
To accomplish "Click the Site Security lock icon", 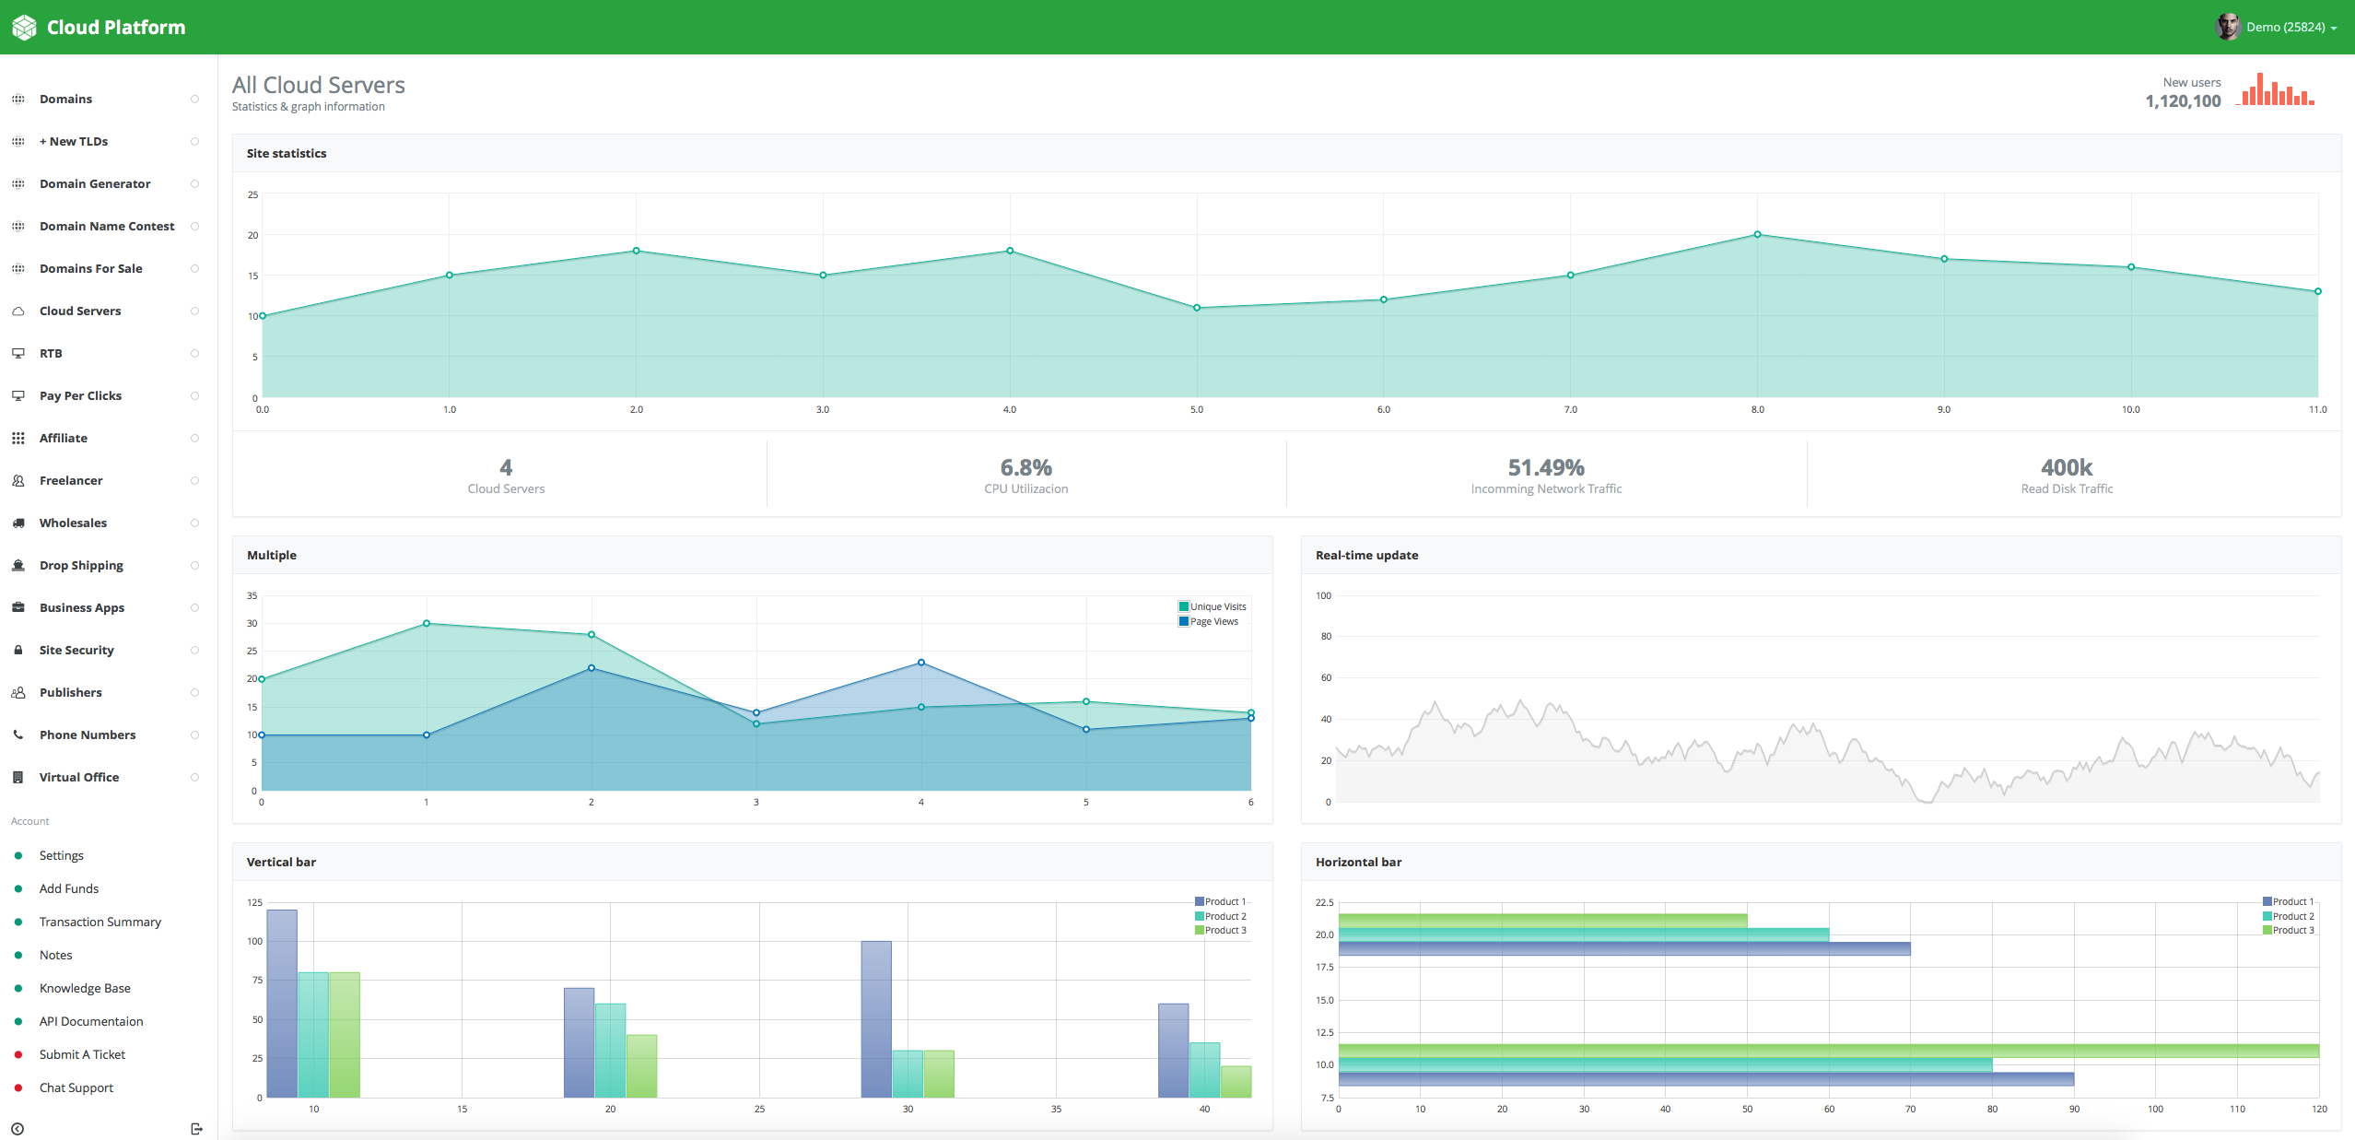I will pos(18,651).
